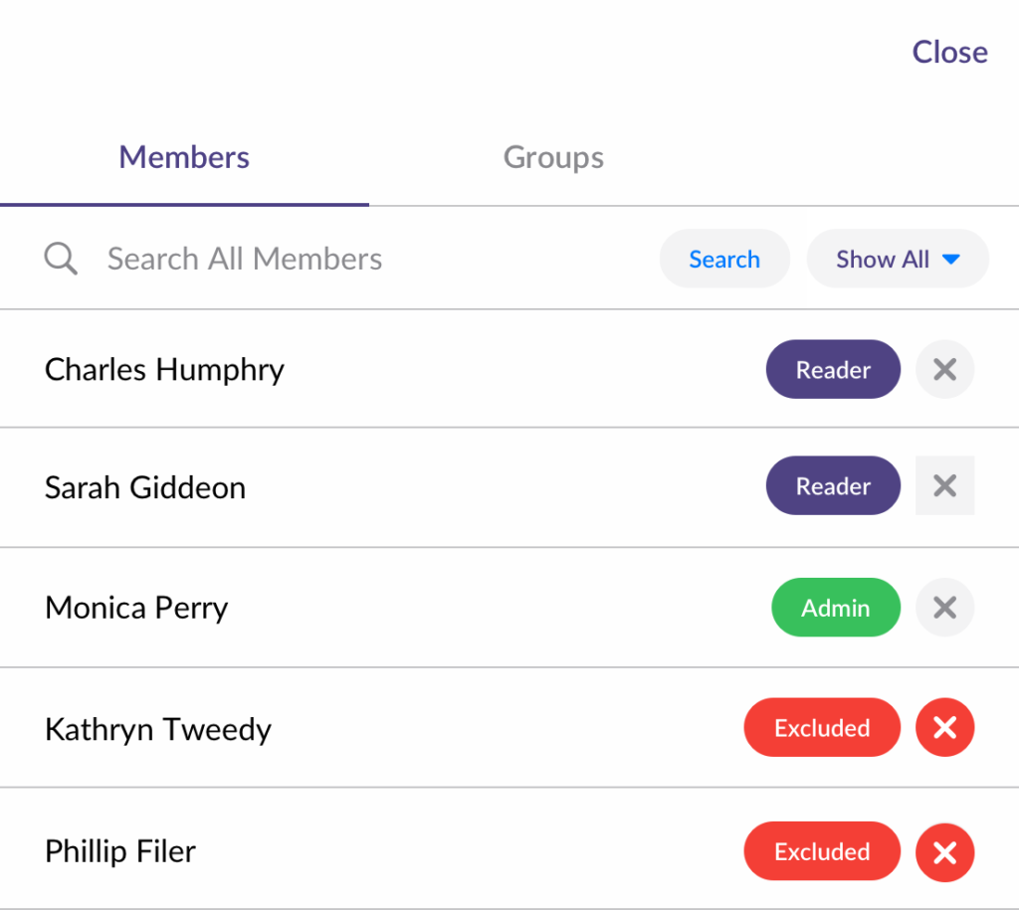Remove Charles Humphry with the X icon
Screen dimensions: 1019x910
point(944,370)
